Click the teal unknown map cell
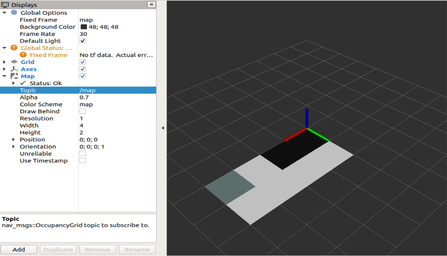Viewport: 447px width, 256px height. [230, 187]
